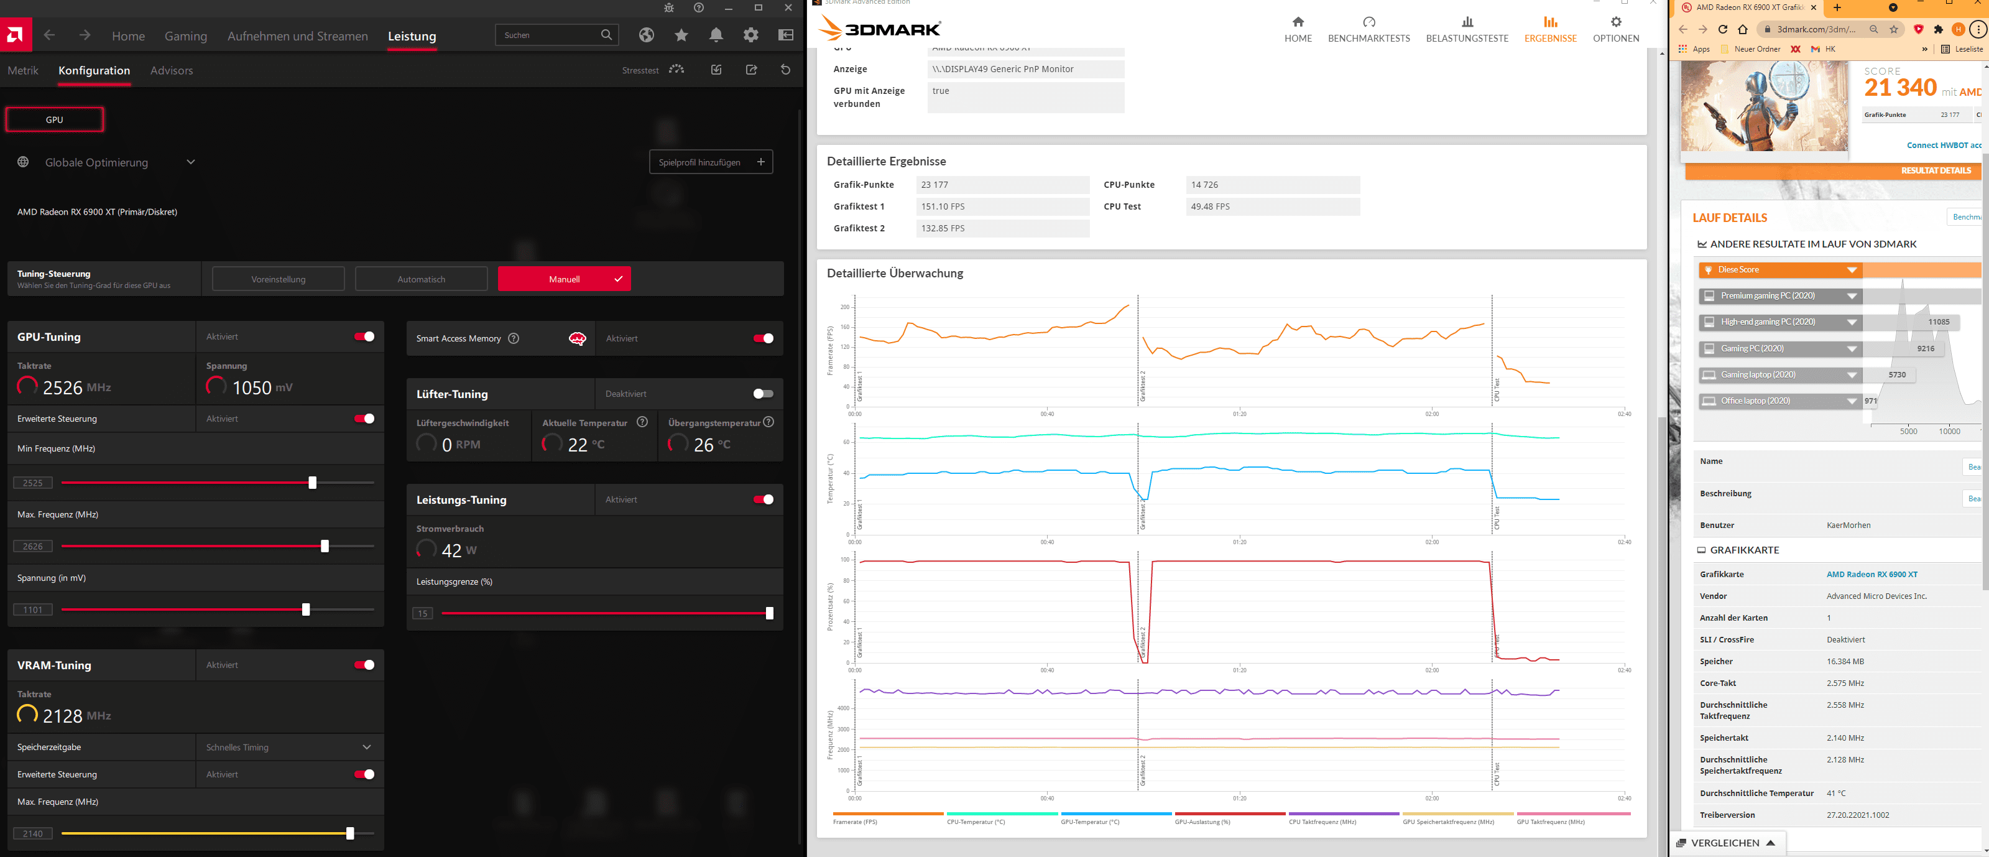
Task: Switch to the Advisors sub-tab
Action: 172,70
